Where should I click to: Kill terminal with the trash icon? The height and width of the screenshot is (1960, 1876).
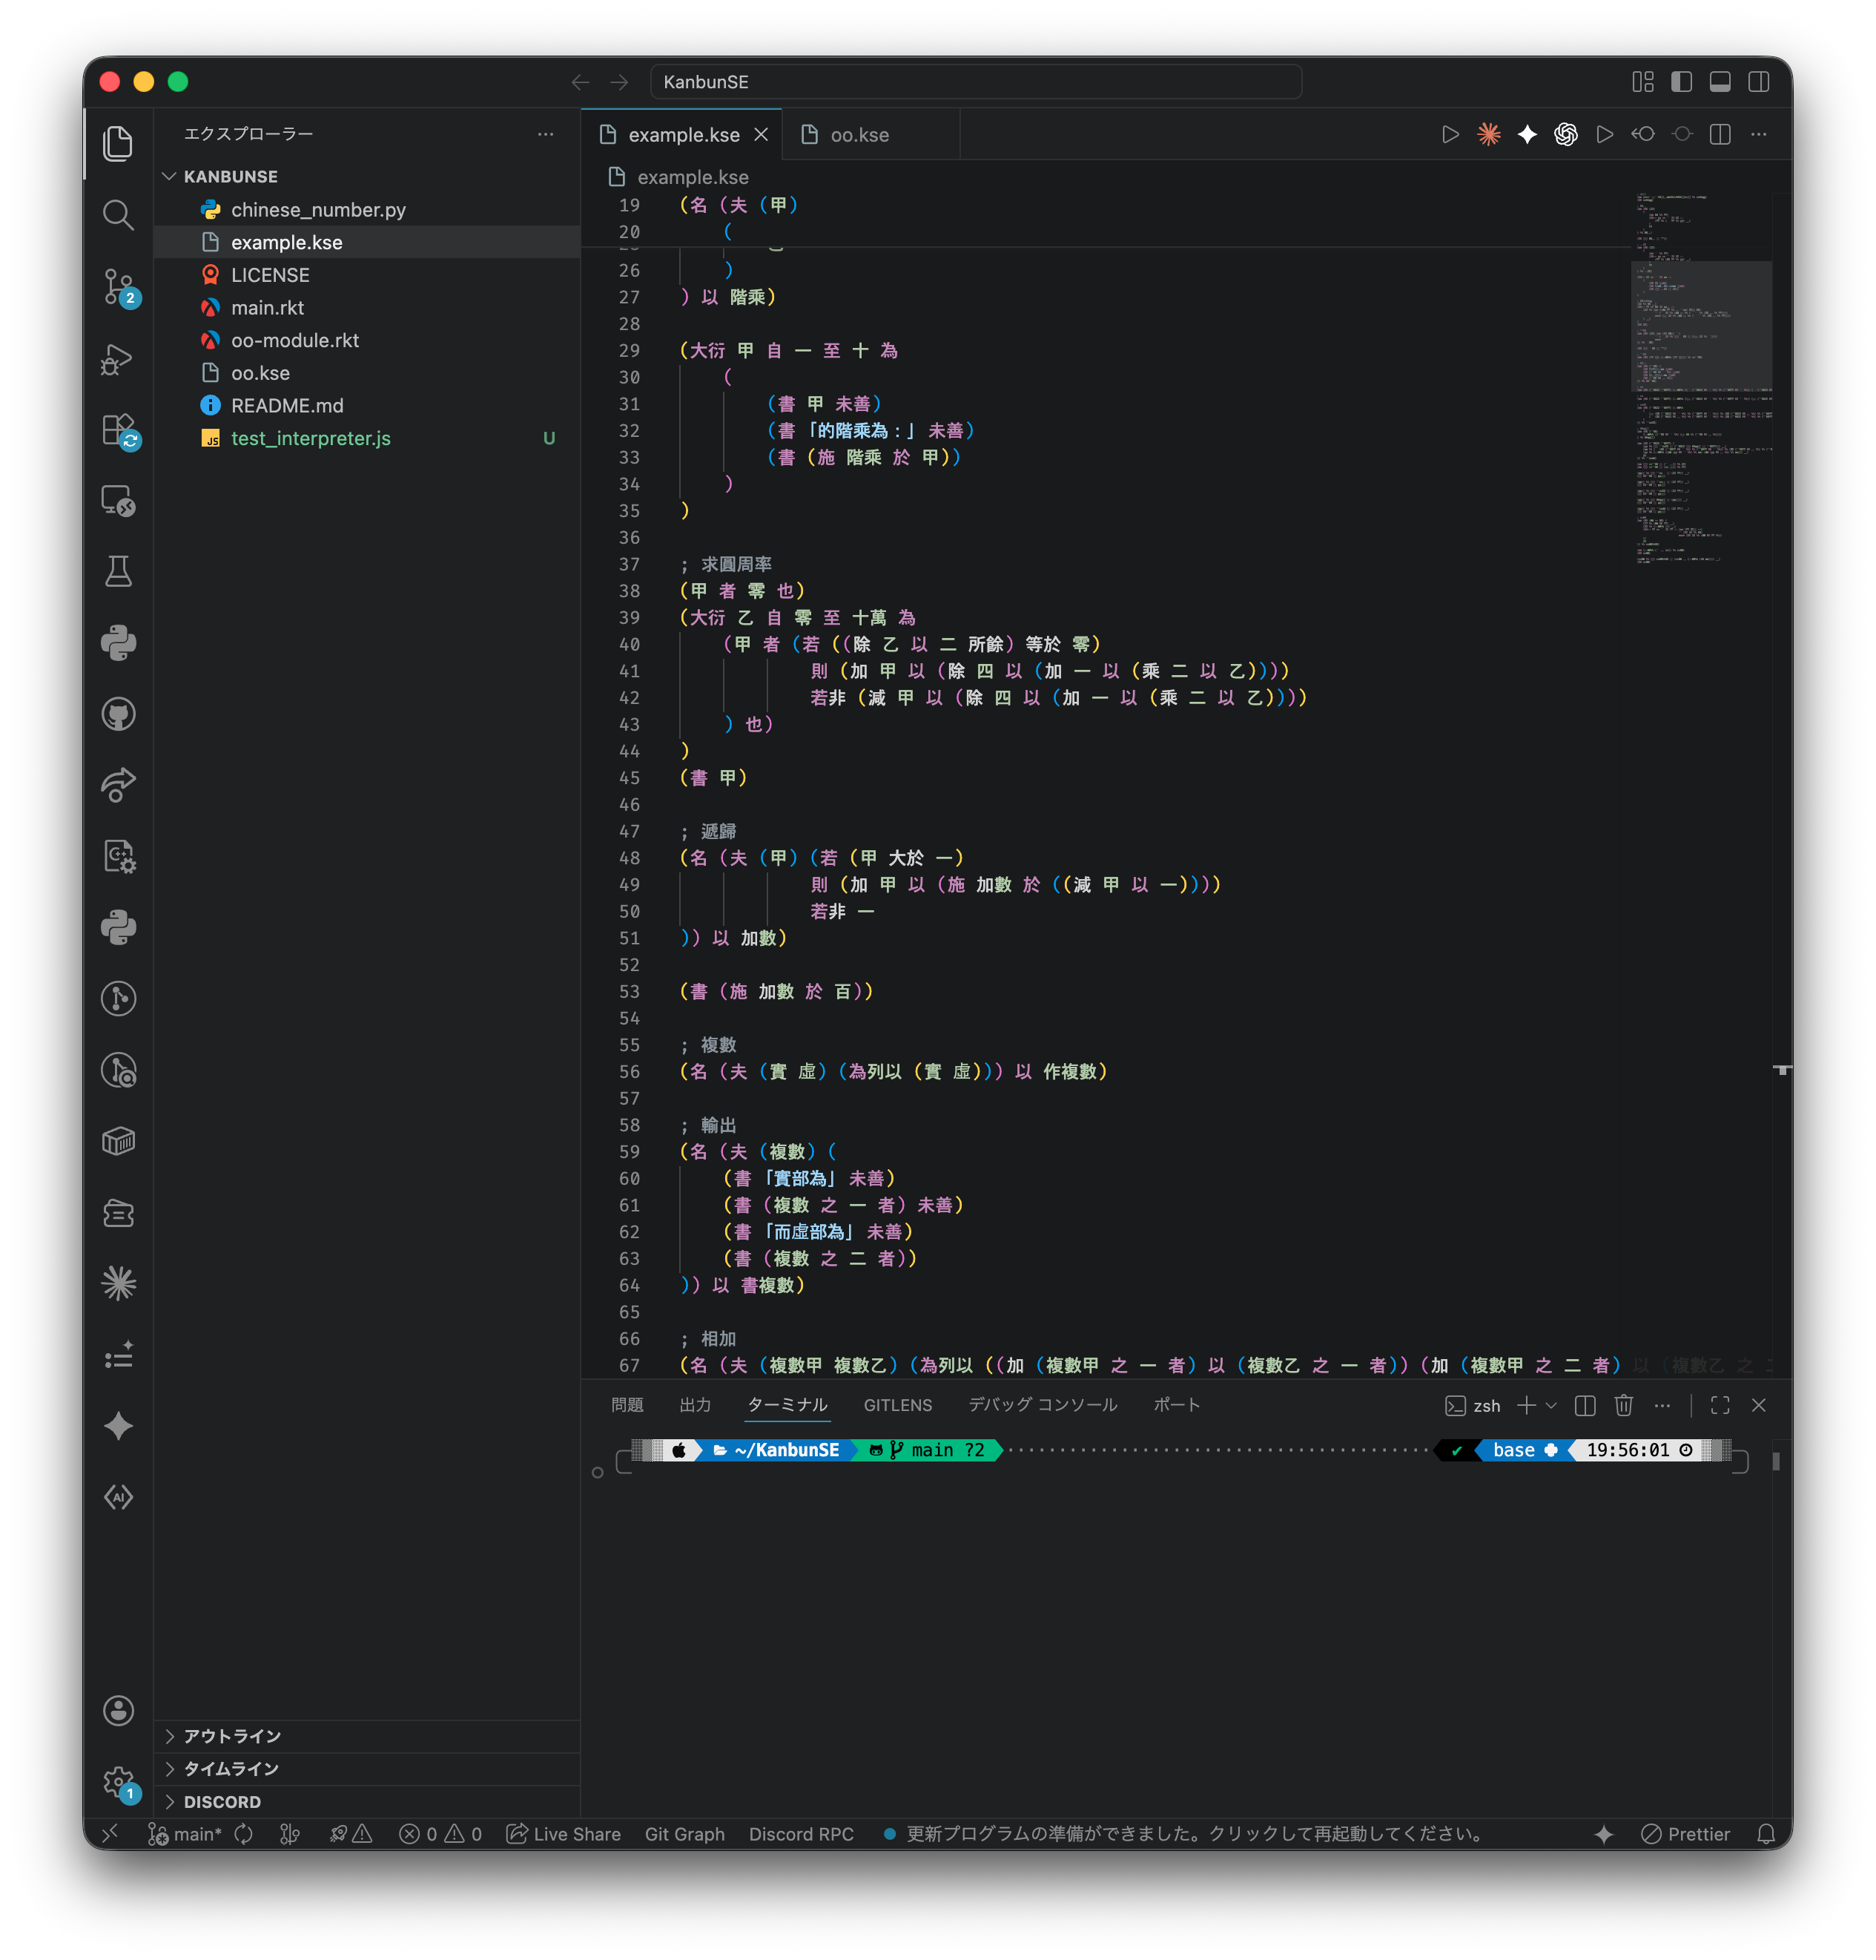point(1623,1405)
